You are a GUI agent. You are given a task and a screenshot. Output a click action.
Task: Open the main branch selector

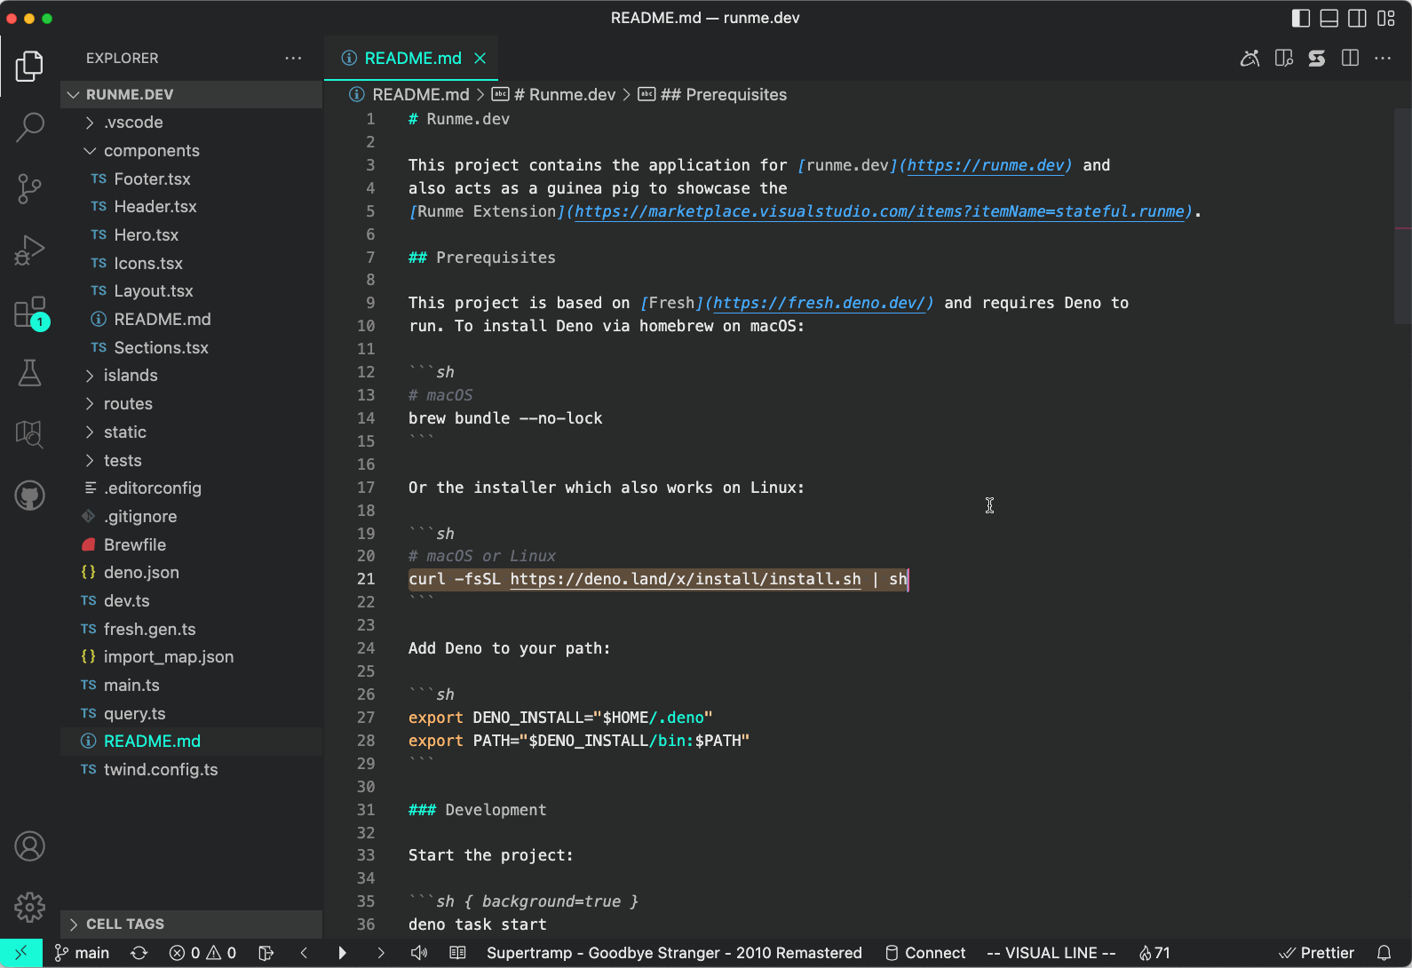(x=82, y=953)
